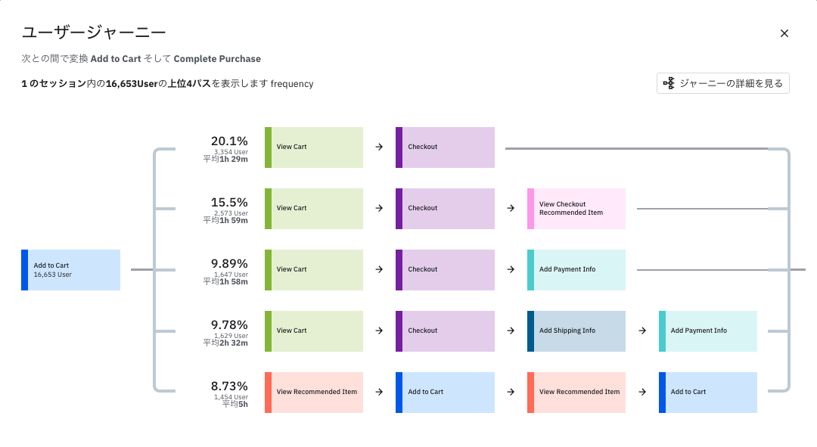Click View Cart in the 9.78% path

[x=314, y=331]
